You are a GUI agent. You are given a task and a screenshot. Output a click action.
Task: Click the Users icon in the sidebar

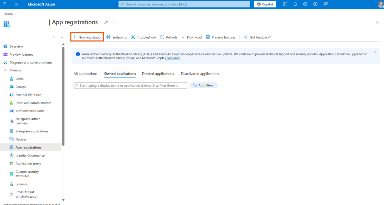click(x=12, y=79)
